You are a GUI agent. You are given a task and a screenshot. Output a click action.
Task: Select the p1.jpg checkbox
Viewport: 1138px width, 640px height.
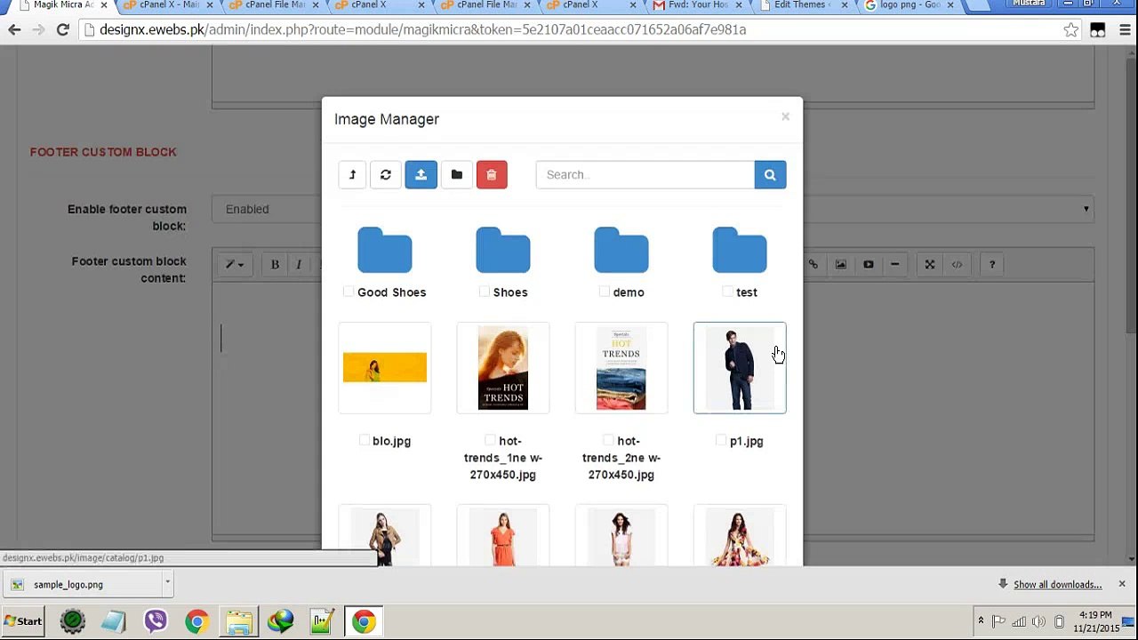(x=721, y=440)
